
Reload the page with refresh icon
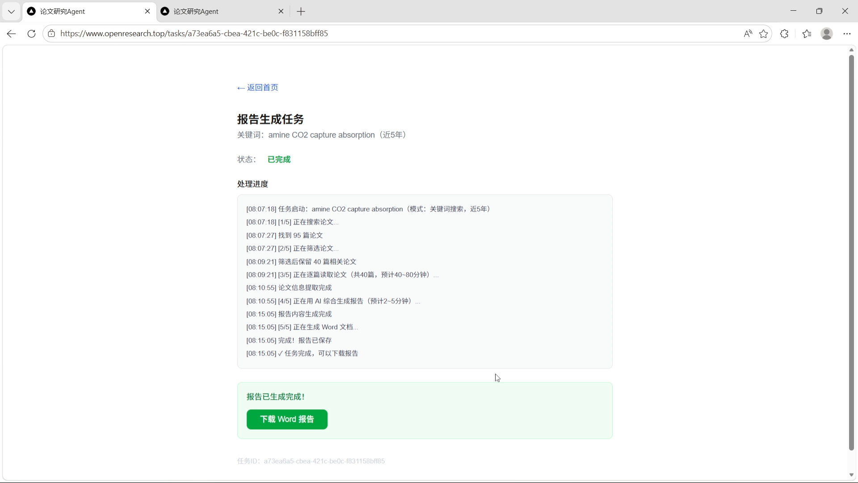31,34
